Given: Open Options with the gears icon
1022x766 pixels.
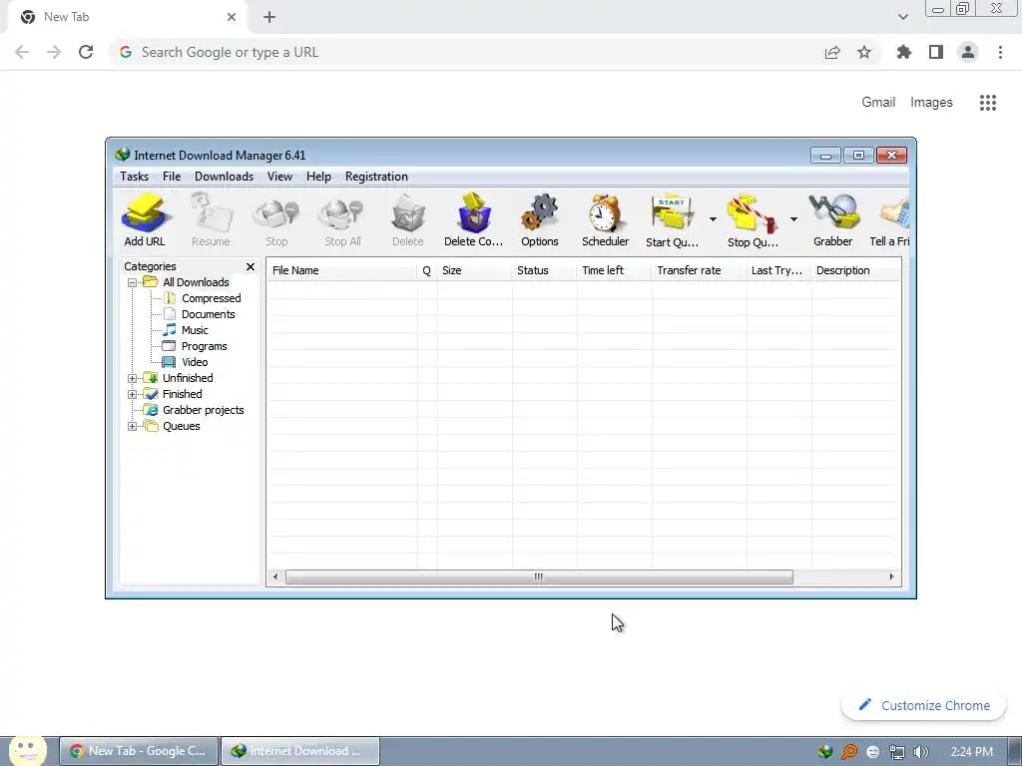Looking at the screenshot, I should [540, 219].
